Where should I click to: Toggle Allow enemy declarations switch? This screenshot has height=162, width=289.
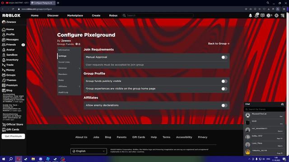(x=224, y=105)
